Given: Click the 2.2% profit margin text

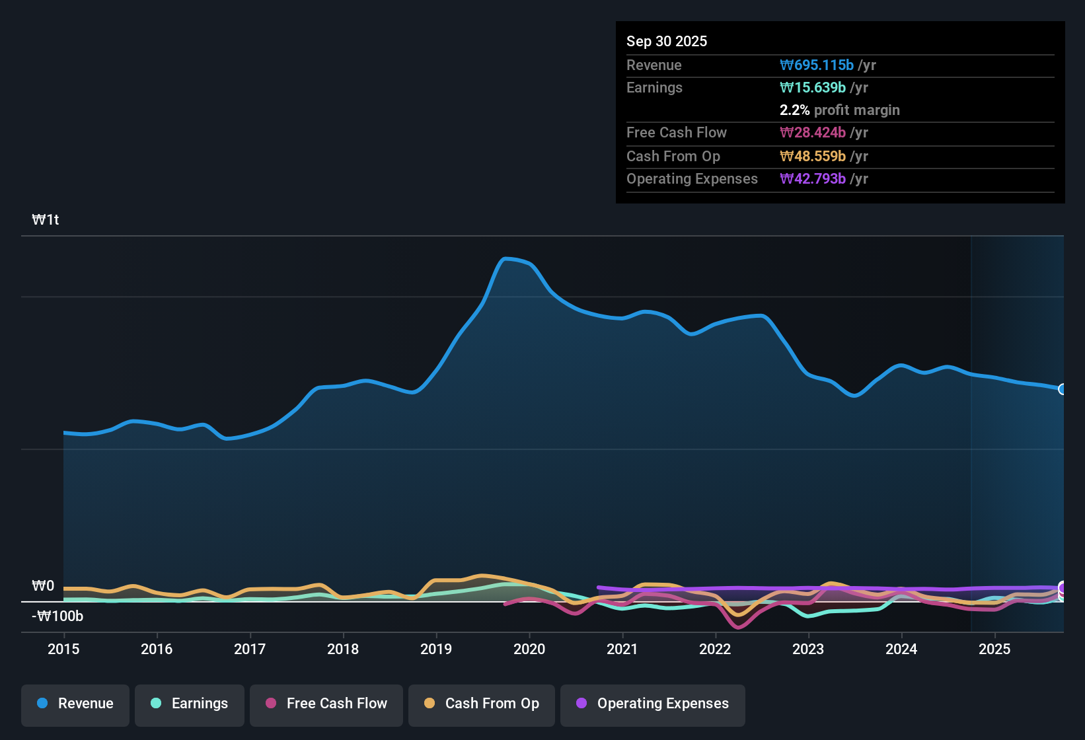Looking at the screenshot, I should pyautogui.click(x=840, y=110).
